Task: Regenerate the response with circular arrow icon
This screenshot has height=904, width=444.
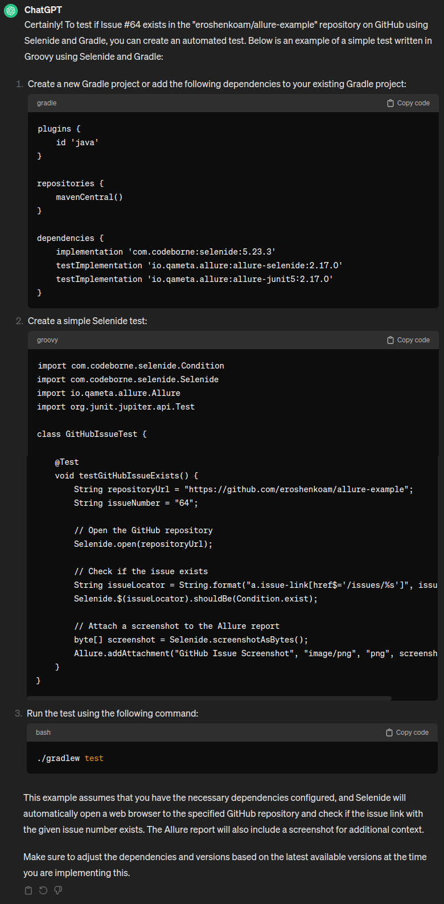Action: 43,890
